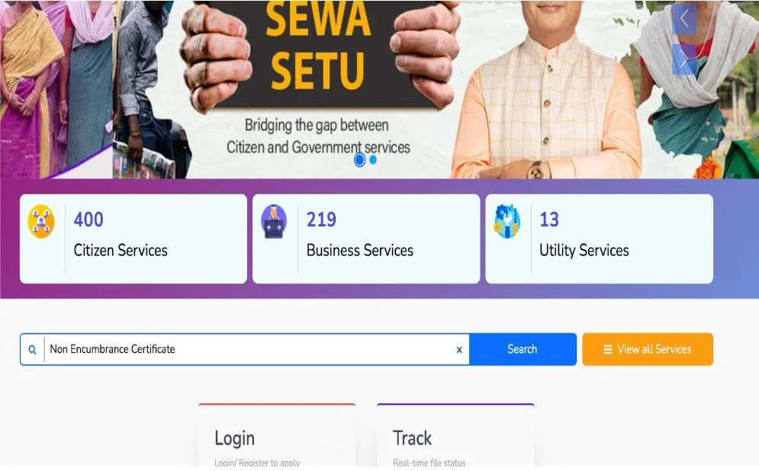Focus the Non Encumbrance Certificate search field
759x471 pixels.
(249, 349)
